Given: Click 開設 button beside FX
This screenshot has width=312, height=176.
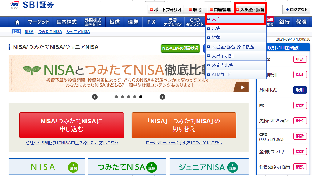Looking at the screenshot, I should point(300,106).
